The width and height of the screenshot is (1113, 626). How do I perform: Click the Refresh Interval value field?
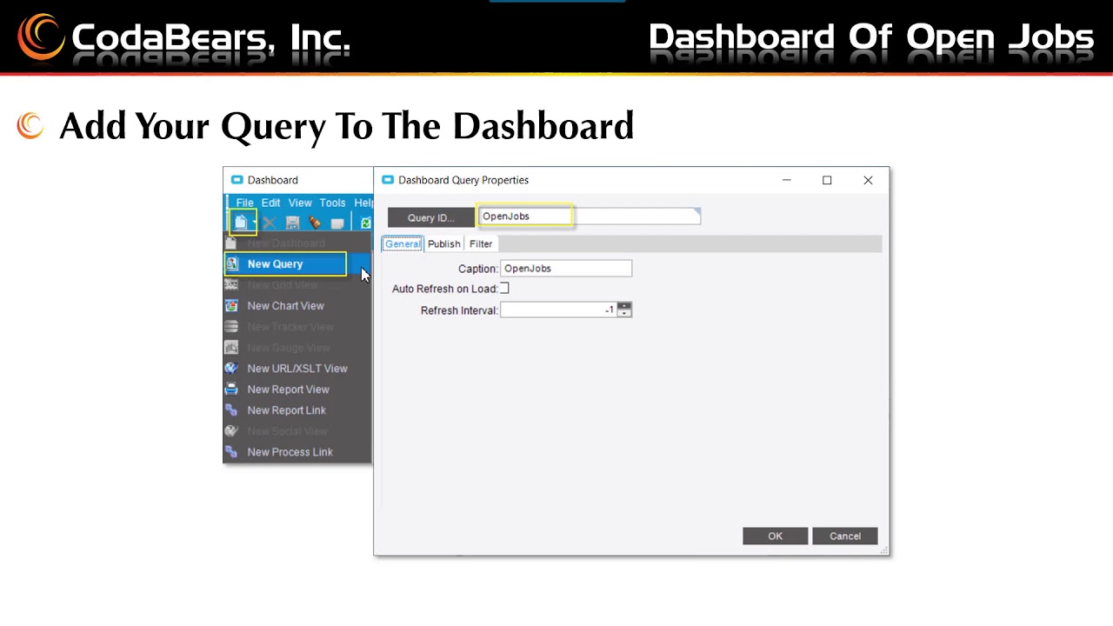coord(558,310)
